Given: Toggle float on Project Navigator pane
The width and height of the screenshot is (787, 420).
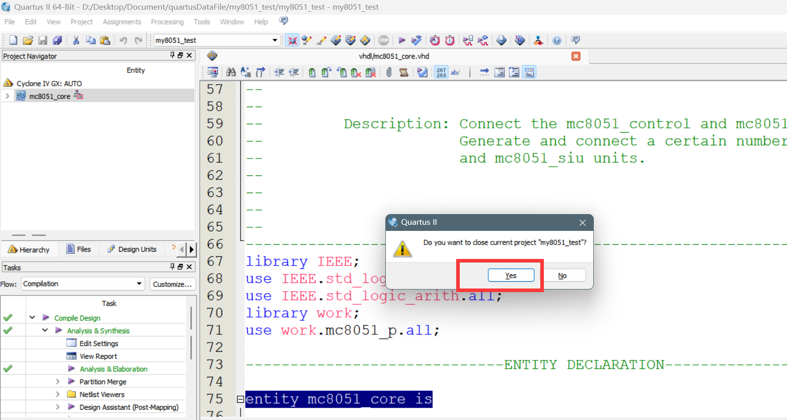Looking at the screenshot, I should click(x=180, y=55).
